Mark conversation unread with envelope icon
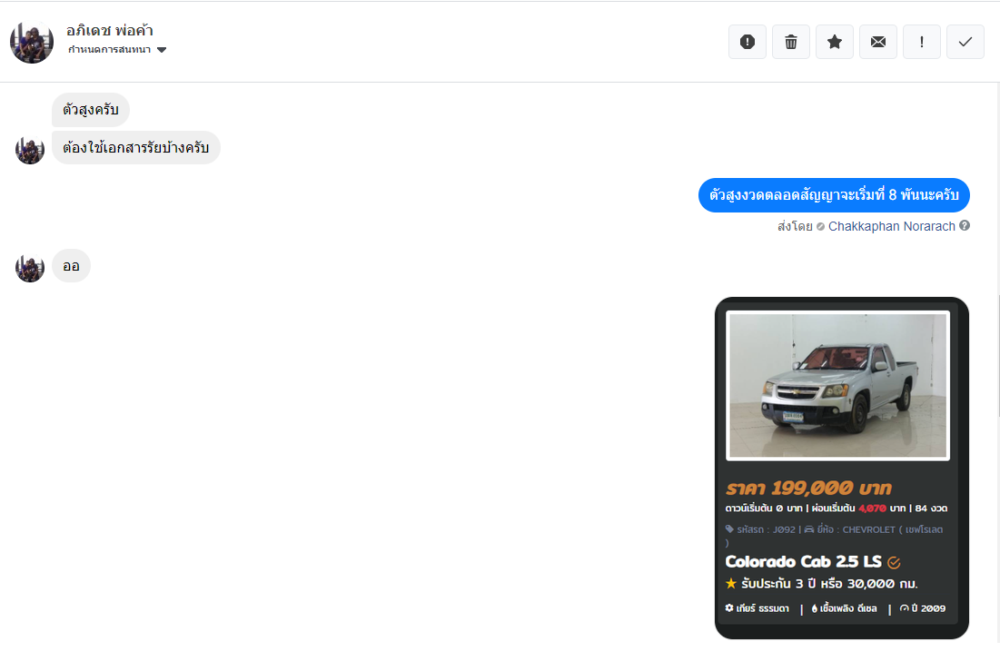1000x652 pixels. pyautogui.click(x=878, y=42)
